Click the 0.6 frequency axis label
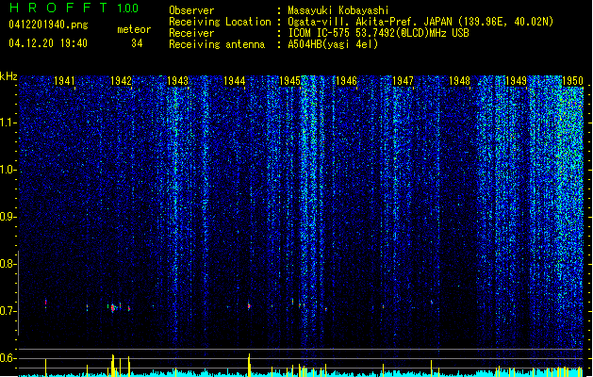This screenshot has height=377, width=593. (8, 358)
